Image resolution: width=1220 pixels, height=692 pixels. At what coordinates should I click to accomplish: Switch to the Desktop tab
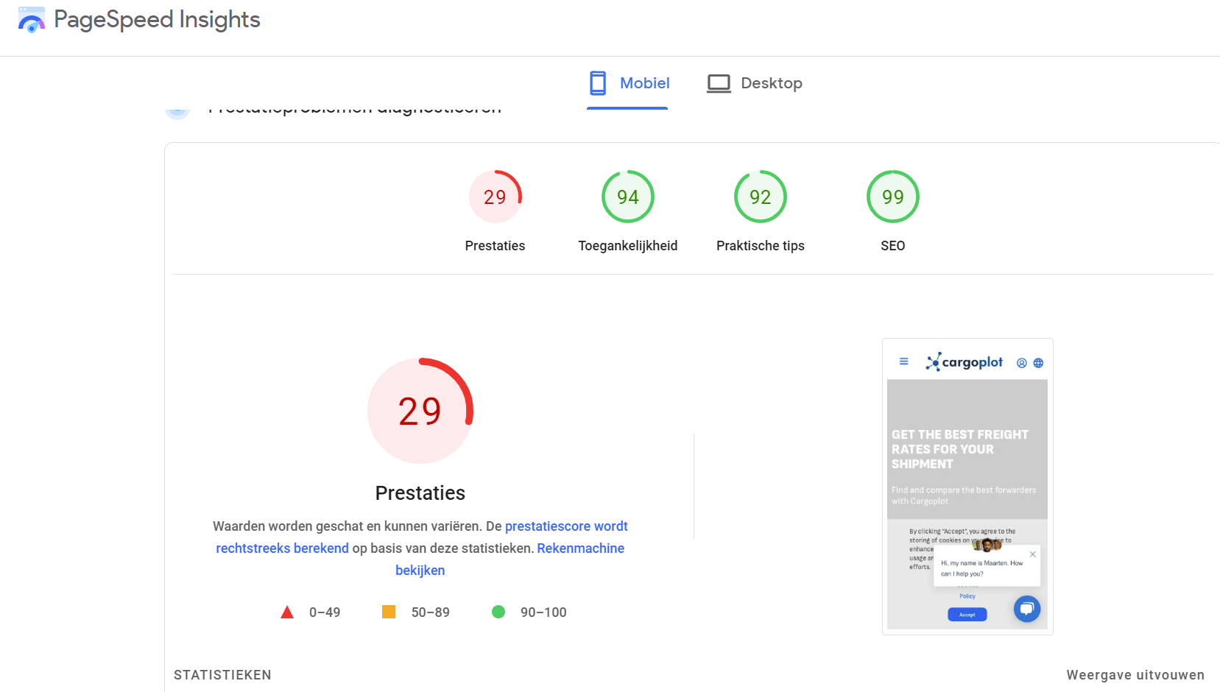point(754,83)
